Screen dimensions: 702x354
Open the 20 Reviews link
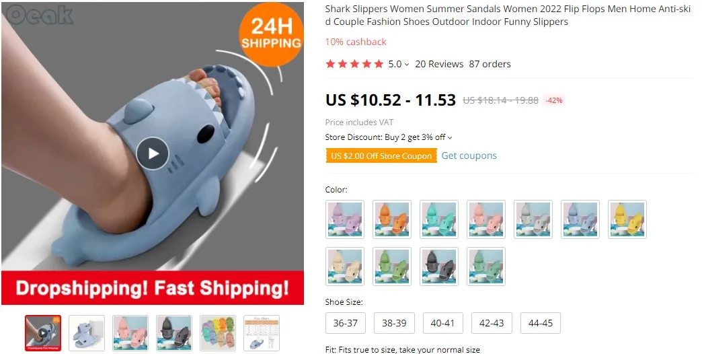pos(439,64)
